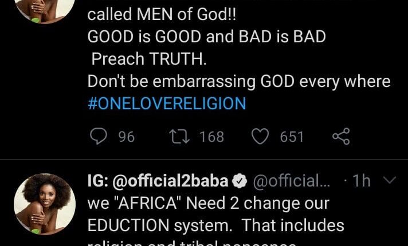Click the "GOOD is GOOD" tweet line
The height and width of the screenshot is (246, 408).
(206, 37)
